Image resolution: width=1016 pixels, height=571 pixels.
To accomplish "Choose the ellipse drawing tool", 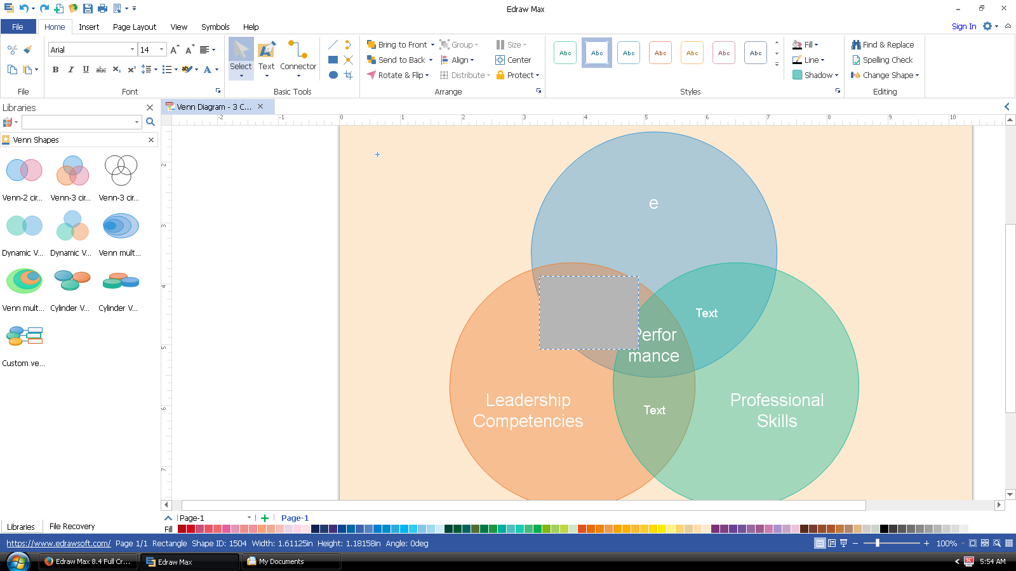I will click(333, 75).
